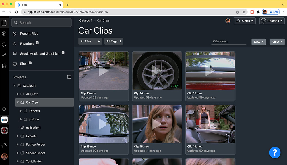The image size is (287, 165).
Task: Click the add project plus icon
Action: point(69,77)
